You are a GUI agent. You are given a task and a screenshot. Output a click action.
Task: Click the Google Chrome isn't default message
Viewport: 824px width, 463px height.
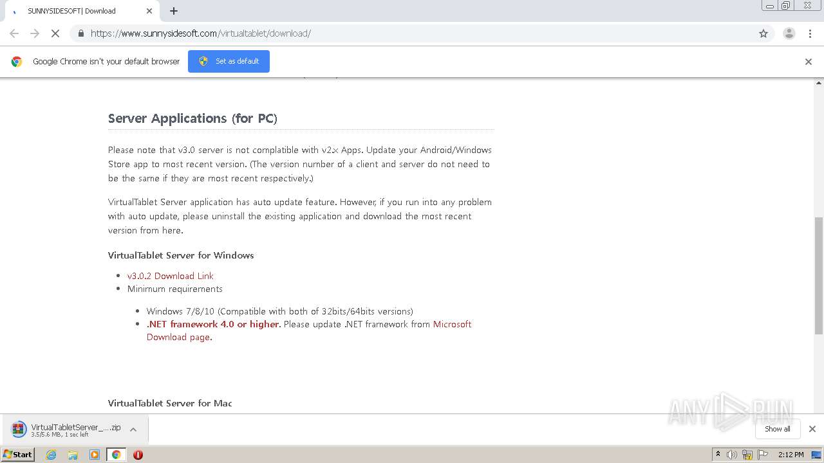click(106, 61)
